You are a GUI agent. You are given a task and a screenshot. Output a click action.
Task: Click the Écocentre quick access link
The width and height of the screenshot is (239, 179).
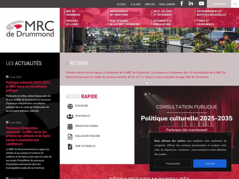pyautogui.click(x=82, y=106)
